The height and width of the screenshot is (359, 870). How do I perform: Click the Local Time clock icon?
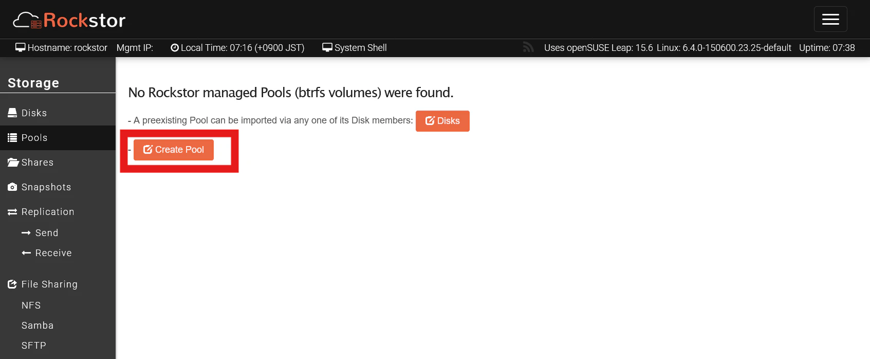tap(175, 48)
